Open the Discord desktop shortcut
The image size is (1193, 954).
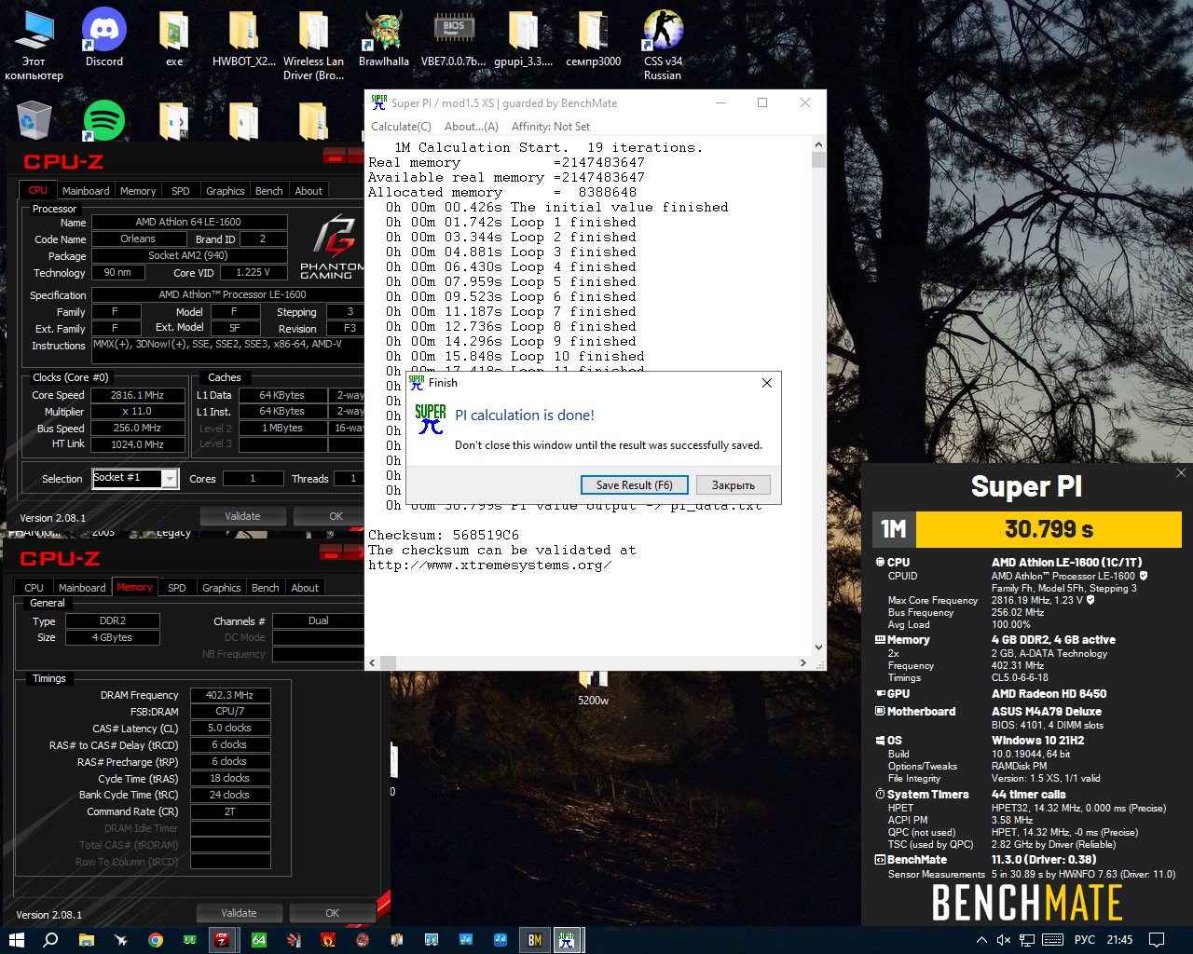click(x=104, y=38)
